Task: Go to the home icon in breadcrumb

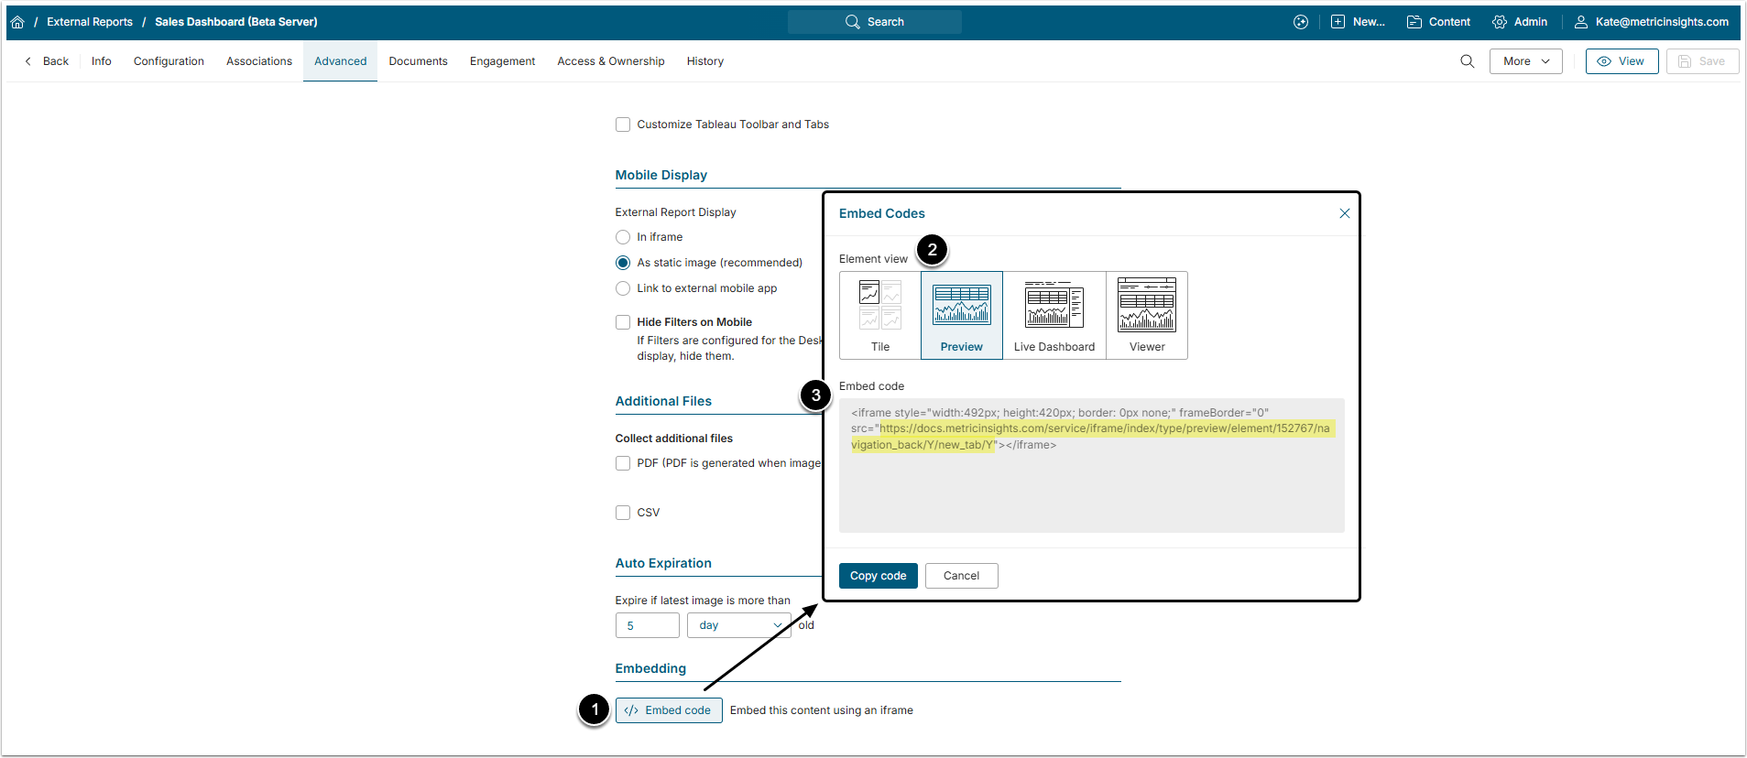Action: coord(17,22)
